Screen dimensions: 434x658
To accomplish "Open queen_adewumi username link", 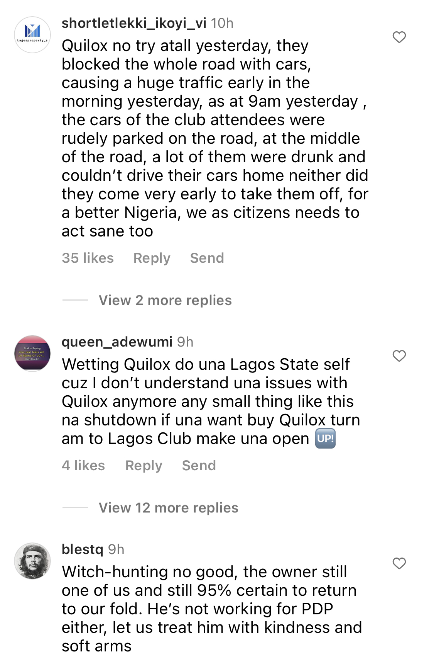I will coord(117,342).
